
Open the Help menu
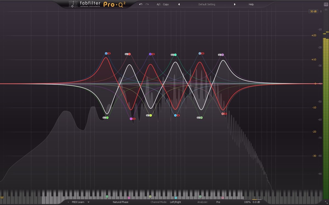(251, 4)
